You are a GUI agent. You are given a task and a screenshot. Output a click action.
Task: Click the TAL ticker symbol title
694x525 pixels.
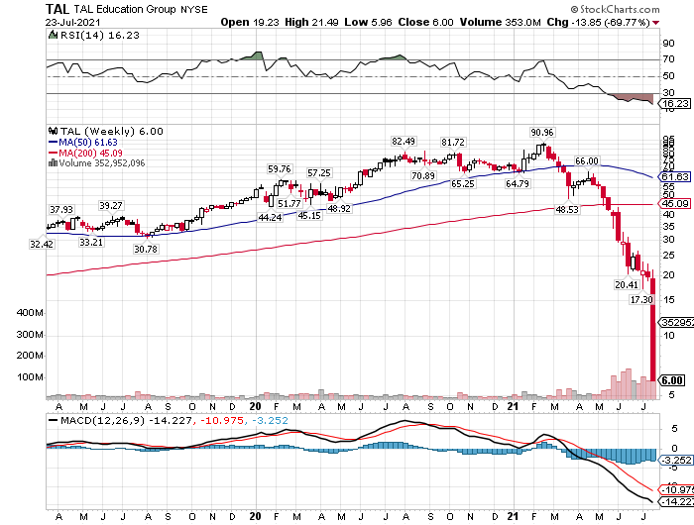tap(58, 9)
